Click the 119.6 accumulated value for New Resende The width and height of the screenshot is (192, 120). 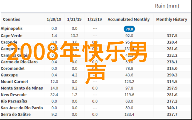pos(129,95)
